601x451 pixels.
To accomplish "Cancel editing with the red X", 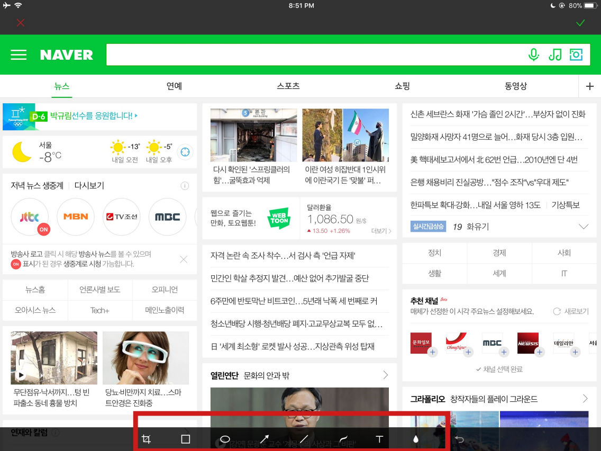I will click(x=21, y=23).
